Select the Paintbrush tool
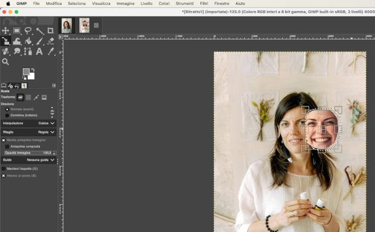Image resolution: width=375 pixels, height=232 pixels. pyautogui.click(x=39, y=41)
